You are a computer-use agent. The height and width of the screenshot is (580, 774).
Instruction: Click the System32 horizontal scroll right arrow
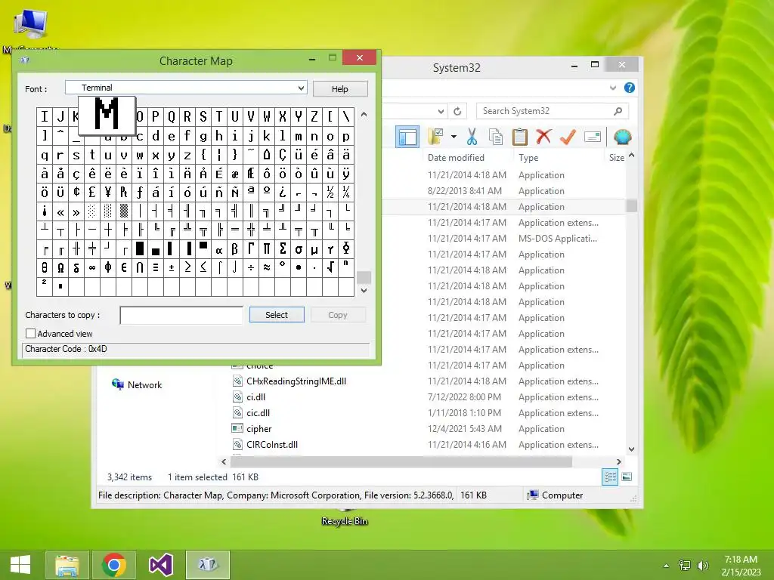tap(618, 461)
